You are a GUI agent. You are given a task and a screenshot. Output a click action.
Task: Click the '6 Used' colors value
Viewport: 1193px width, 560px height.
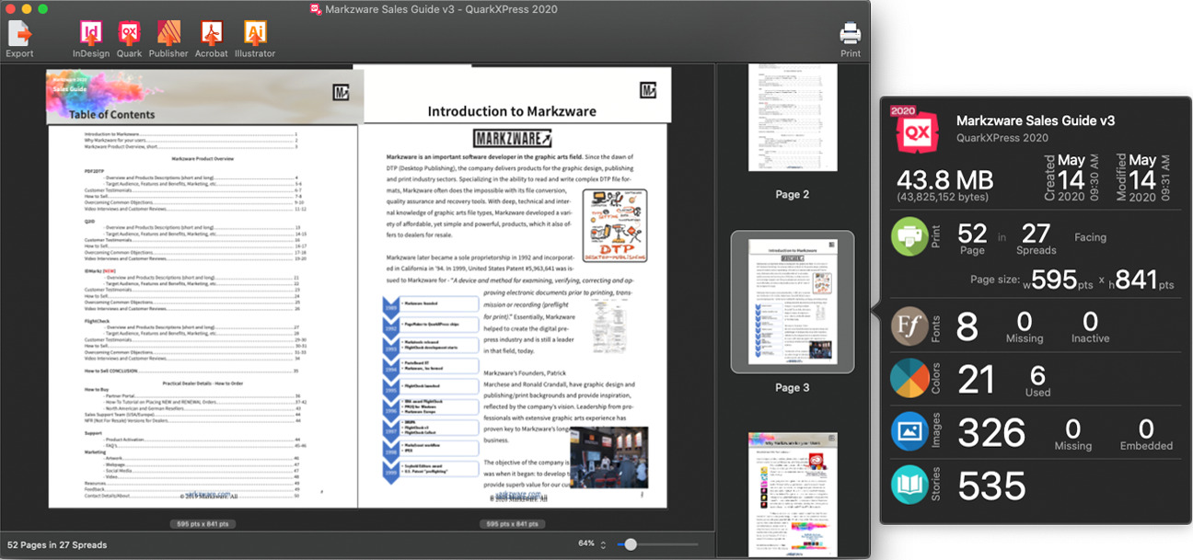pyautogui.click(x=1037, y=381)
